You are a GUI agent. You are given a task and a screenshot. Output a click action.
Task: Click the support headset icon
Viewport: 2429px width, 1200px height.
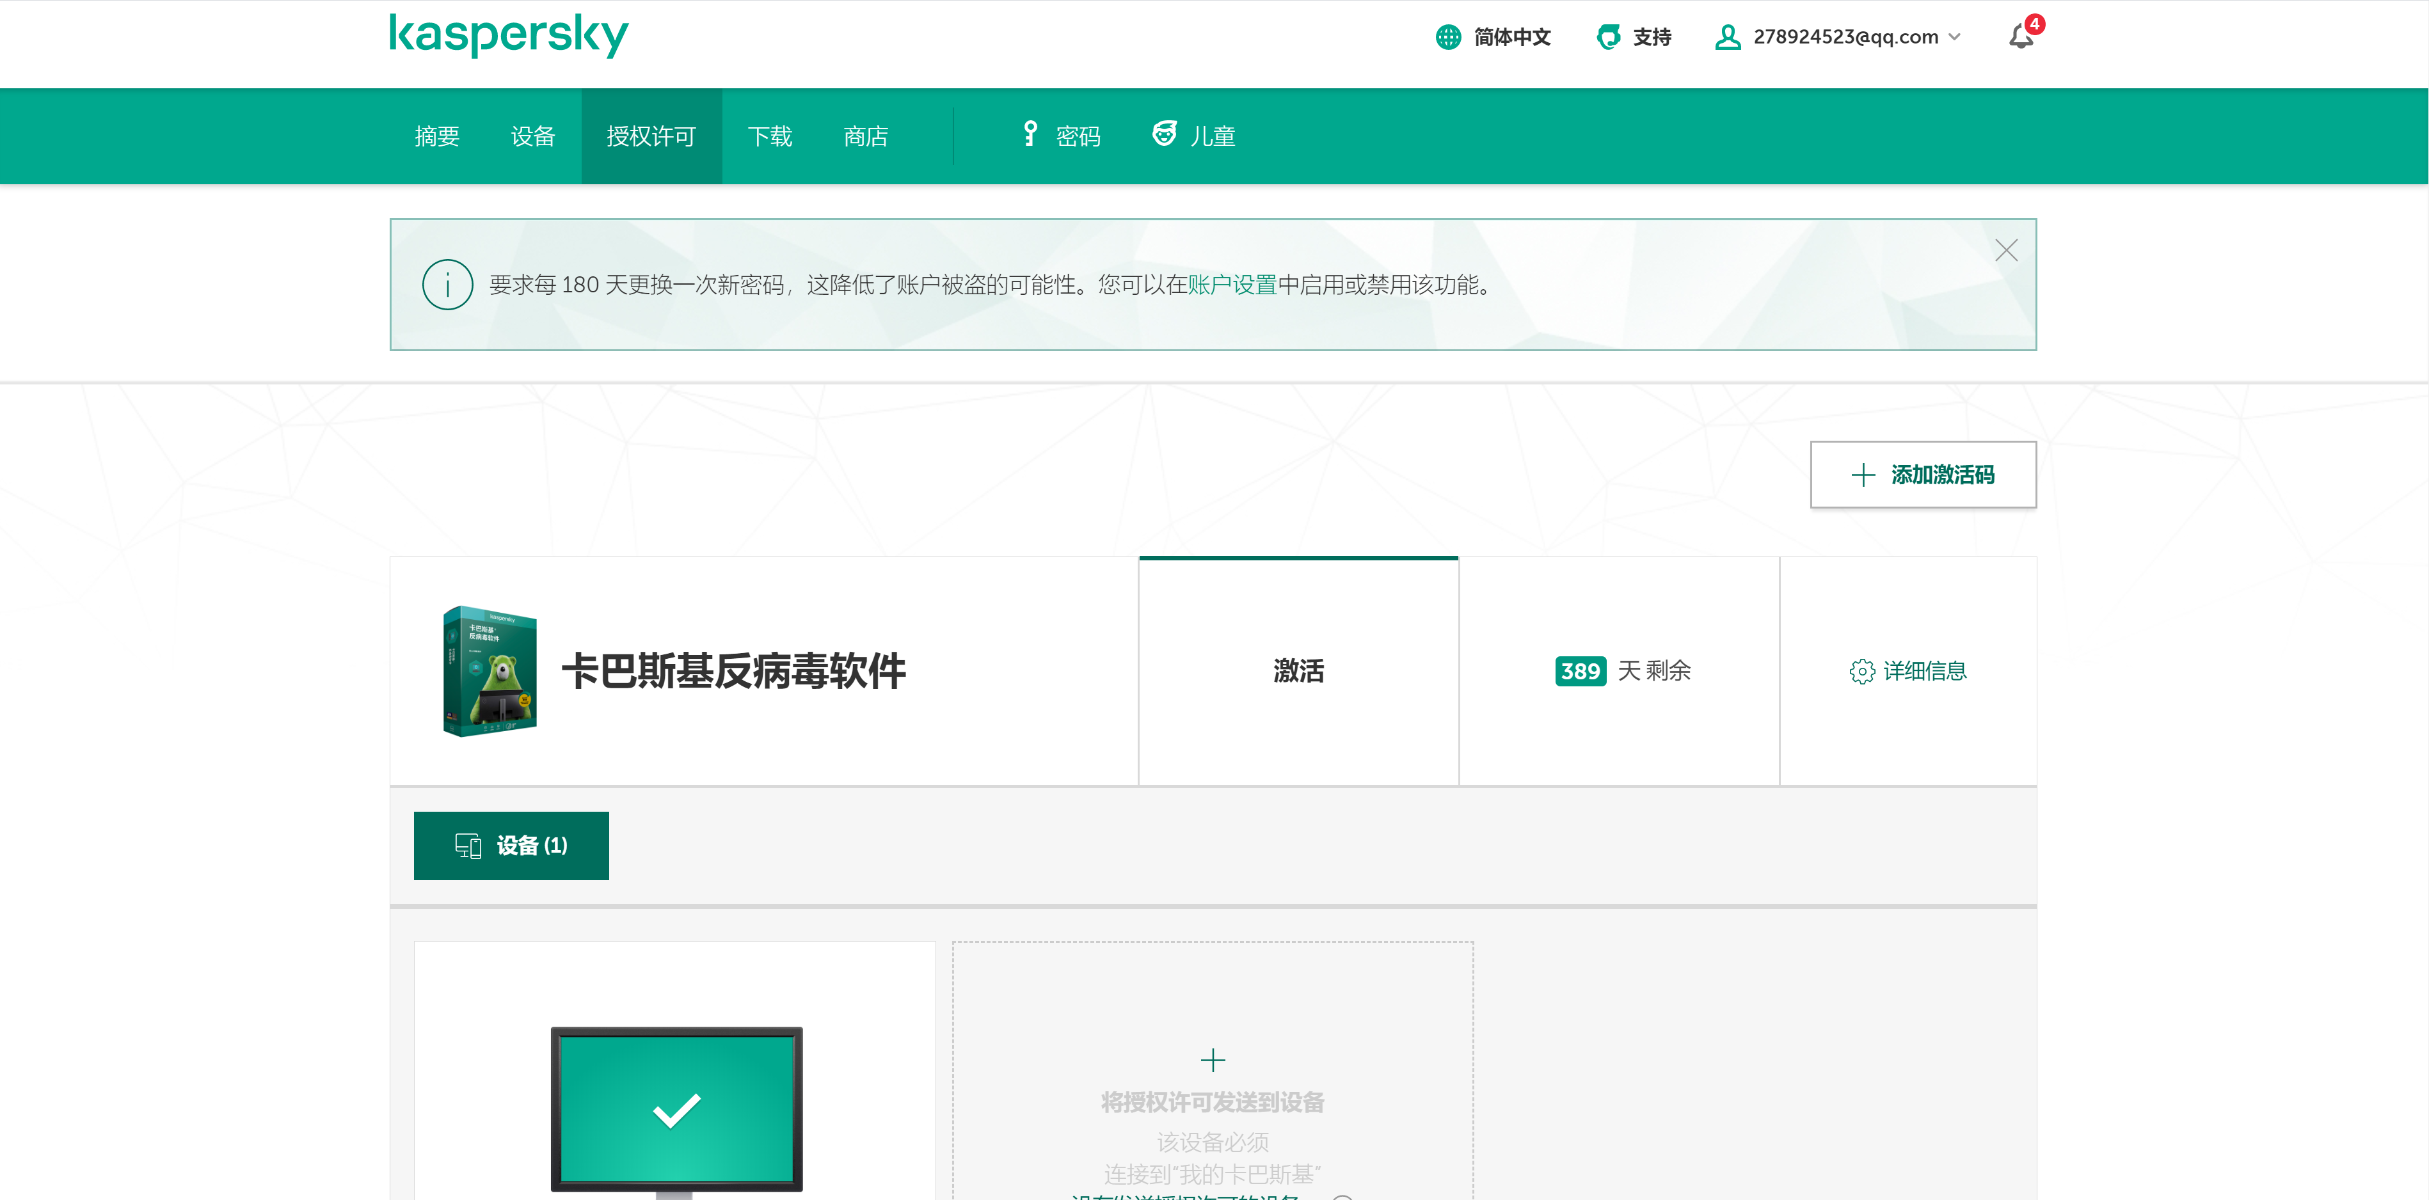[1607, 36]
